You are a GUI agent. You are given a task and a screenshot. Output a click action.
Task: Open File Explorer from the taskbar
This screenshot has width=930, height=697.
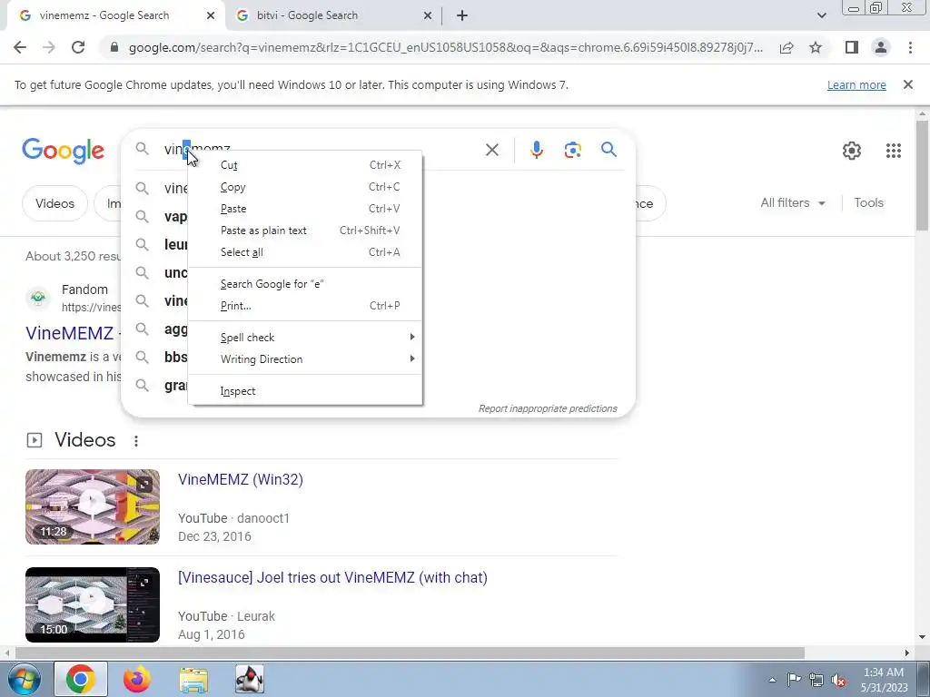(x=193, y=680)
